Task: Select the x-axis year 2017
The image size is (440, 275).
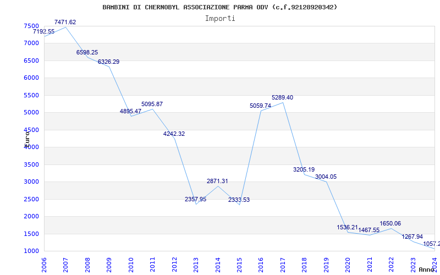Action: (283, 265)
